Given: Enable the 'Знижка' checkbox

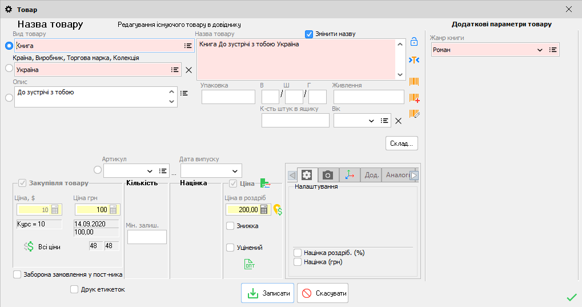Looking at the screenshot, I should coord(230,226).
